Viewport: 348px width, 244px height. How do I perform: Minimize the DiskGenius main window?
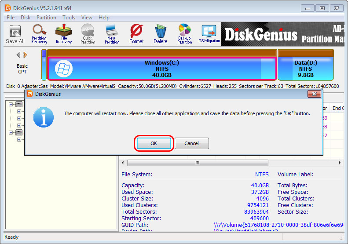(x=308, y=8)
